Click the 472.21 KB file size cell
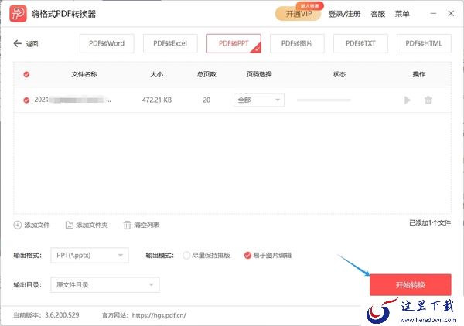 click(x=157, y=100)
